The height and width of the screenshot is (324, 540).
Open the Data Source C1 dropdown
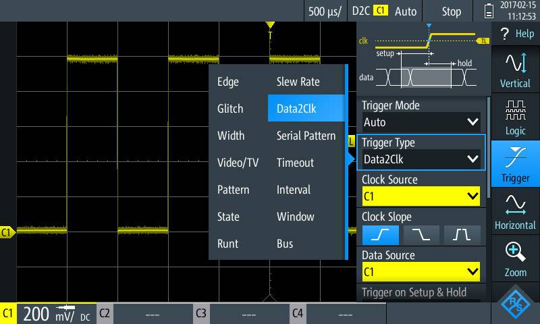[421, 272]
